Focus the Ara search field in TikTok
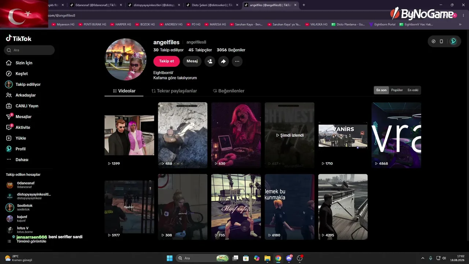Viewport: 469px width, 264px height. [29, 50]
